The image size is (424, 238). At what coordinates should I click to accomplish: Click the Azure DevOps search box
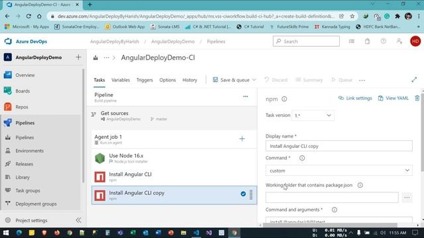[x=306, y=41]
